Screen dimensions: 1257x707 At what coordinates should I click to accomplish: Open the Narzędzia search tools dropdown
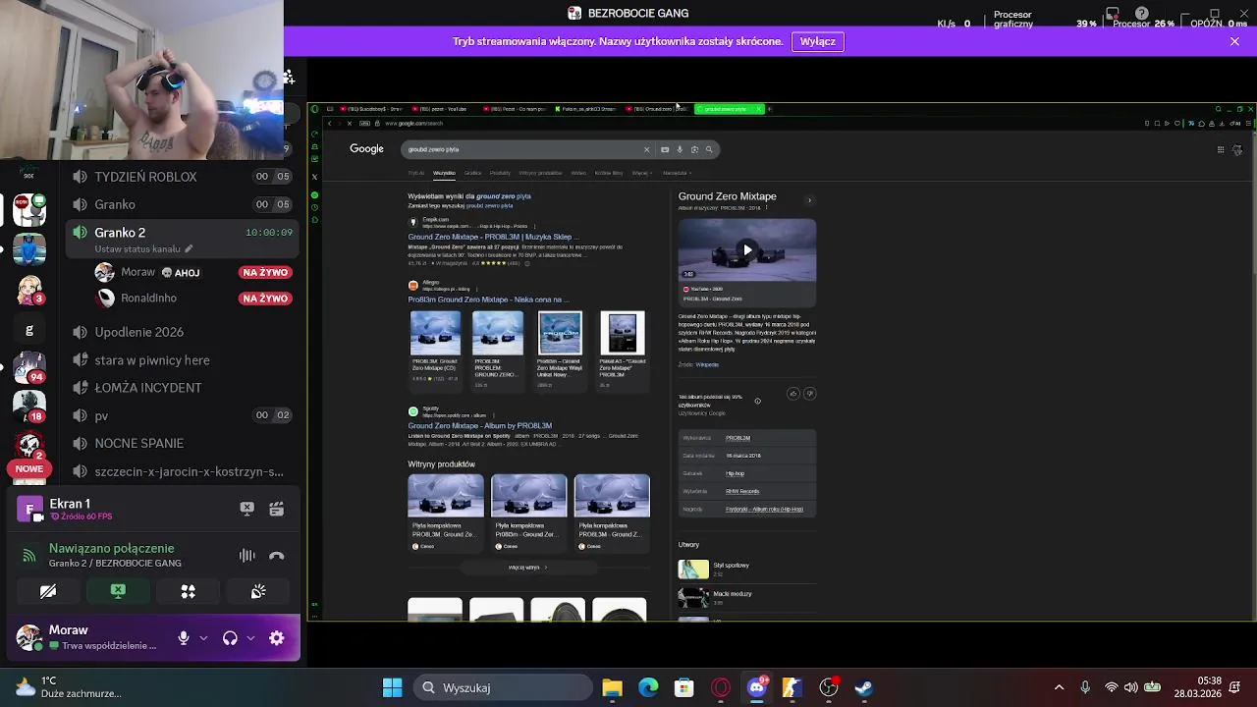click(676, 173)
